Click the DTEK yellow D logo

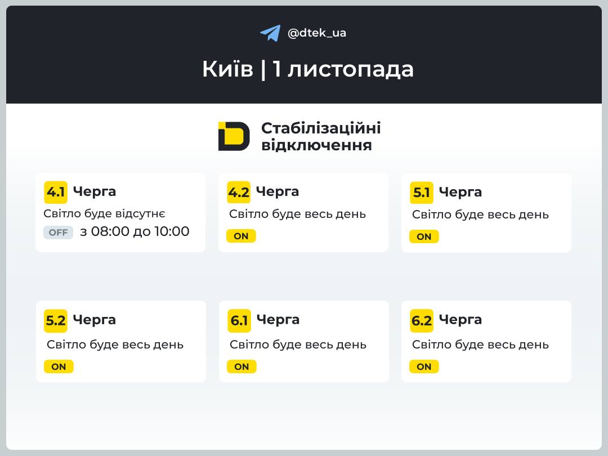pyautogui.click(x=234, y=136)
